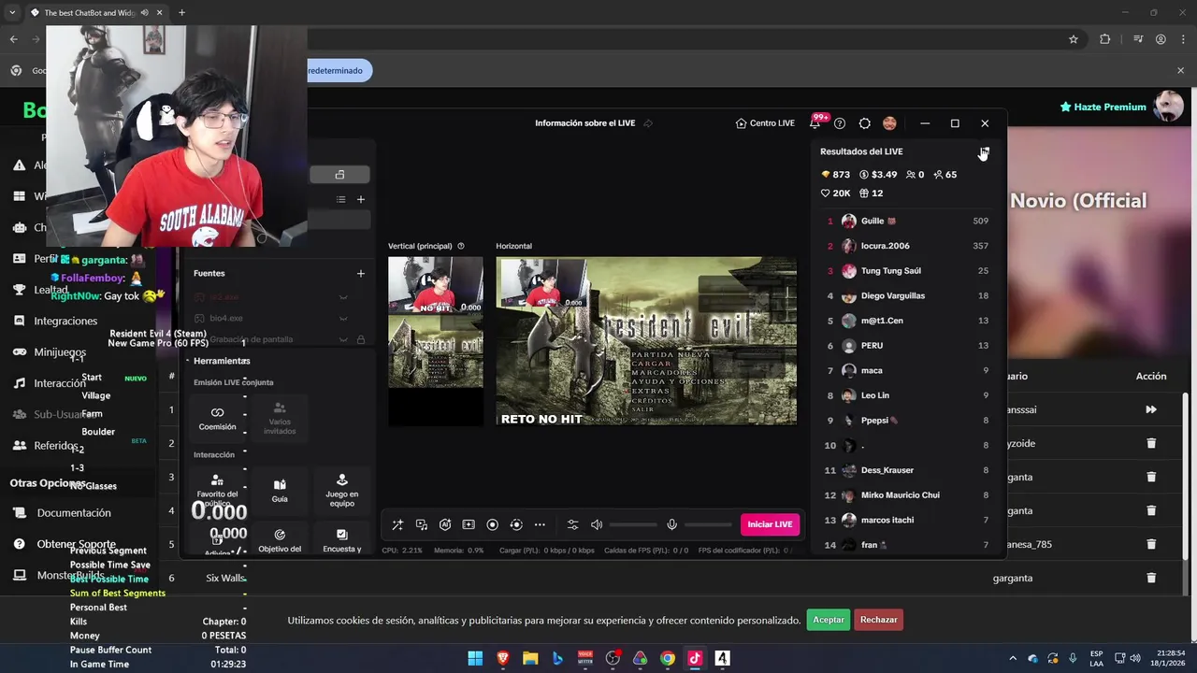Go back in the browser
1197x673 pixels.
[x=13, y=39]
